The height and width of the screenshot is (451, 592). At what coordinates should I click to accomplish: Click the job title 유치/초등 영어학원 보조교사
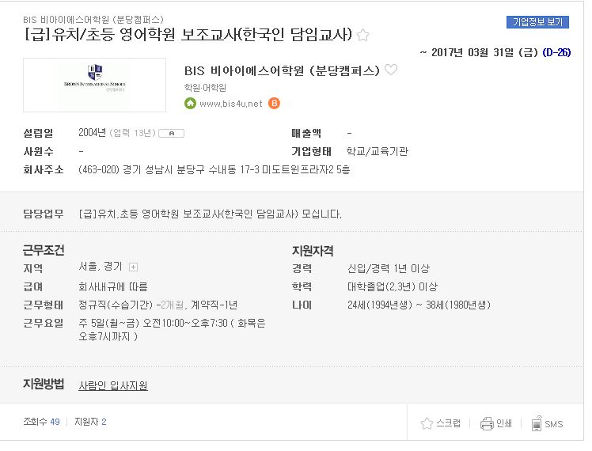coord(188,35)
